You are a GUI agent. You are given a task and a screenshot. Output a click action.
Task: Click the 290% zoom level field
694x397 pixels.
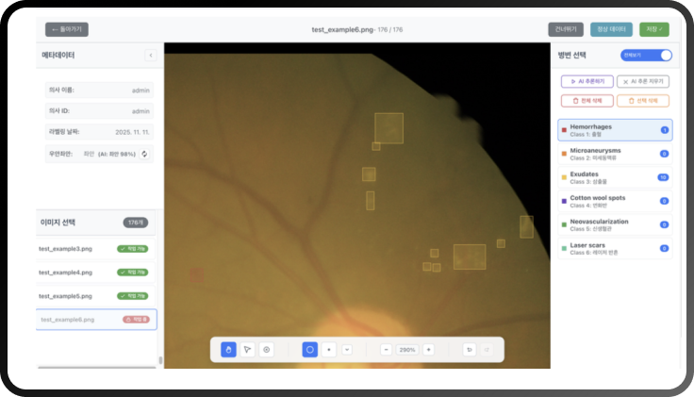407,350
